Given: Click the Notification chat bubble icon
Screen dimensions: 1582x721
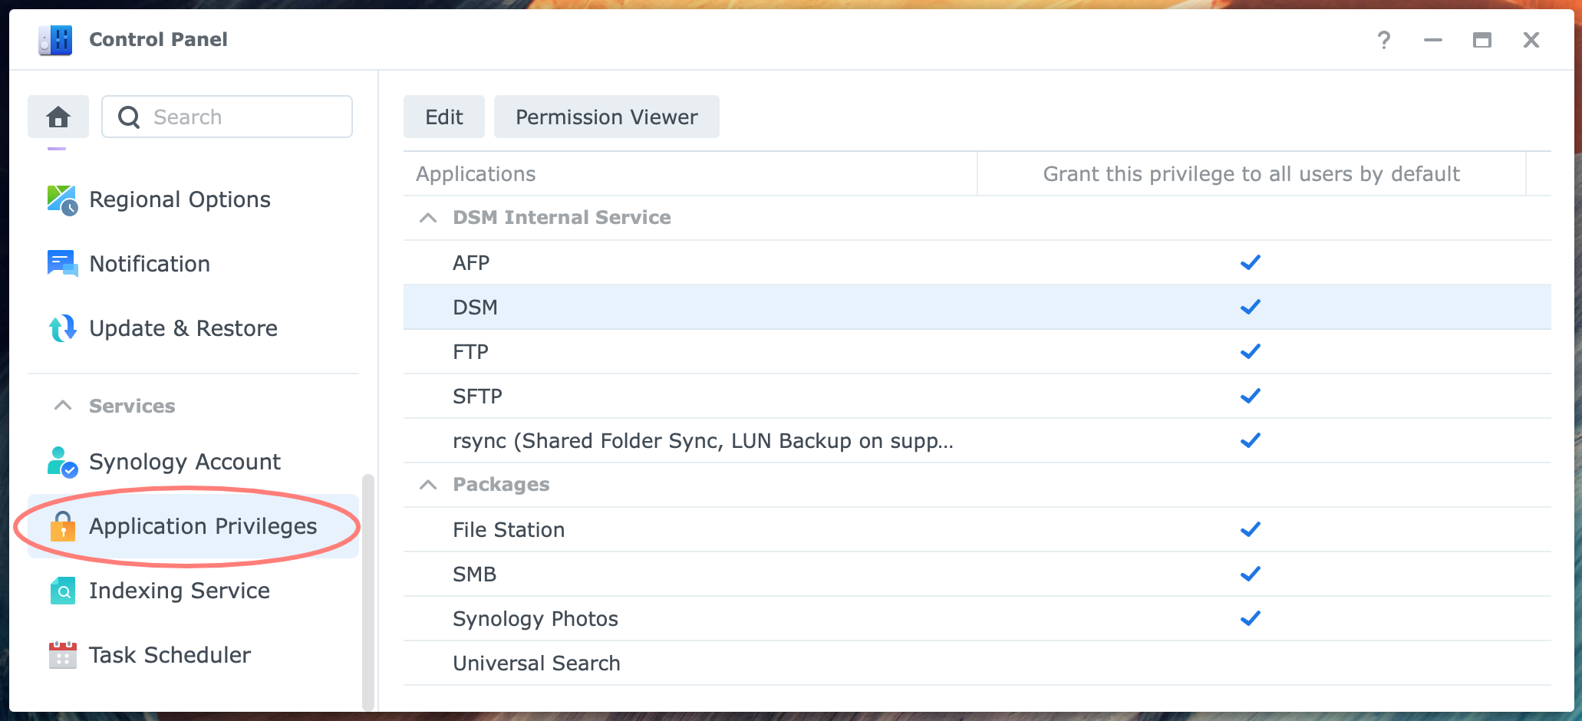Looking at the screenshot, I should point(62,264).
